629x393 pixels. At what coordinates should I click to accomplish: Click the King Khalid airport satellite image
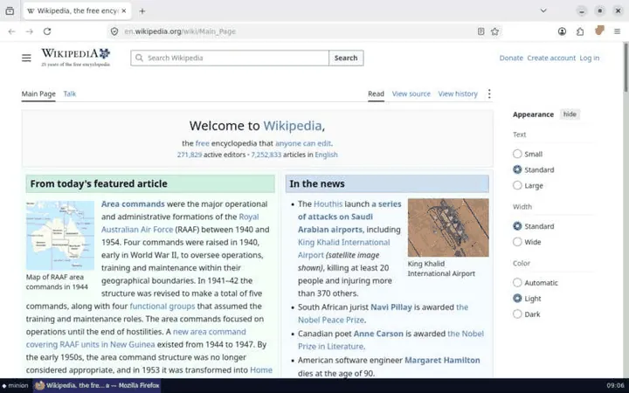[x=448, y=227]
